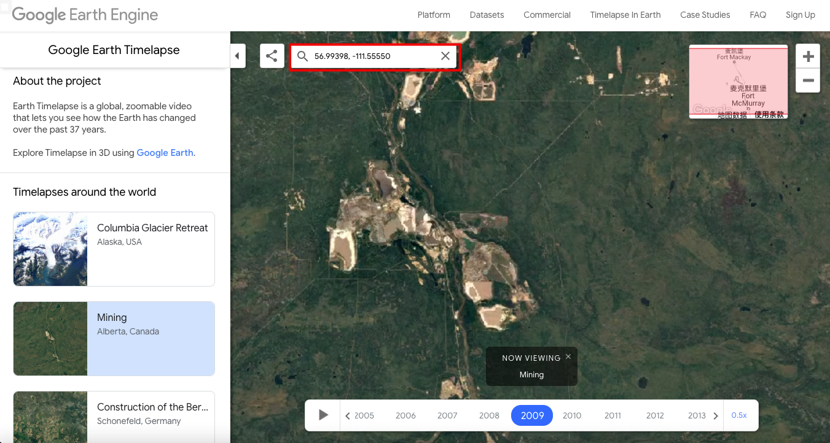This screenshot has height=443, width=830.
Task: Activate the 2013 year option
Action: (697, 415)
